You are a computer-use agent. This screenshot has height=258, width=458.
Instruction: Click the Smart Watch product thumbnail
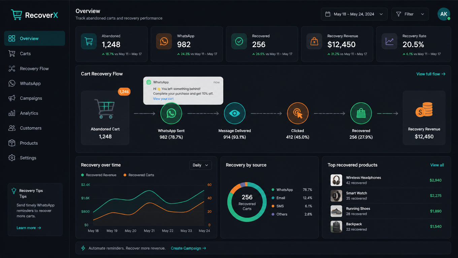coord(336,196)
